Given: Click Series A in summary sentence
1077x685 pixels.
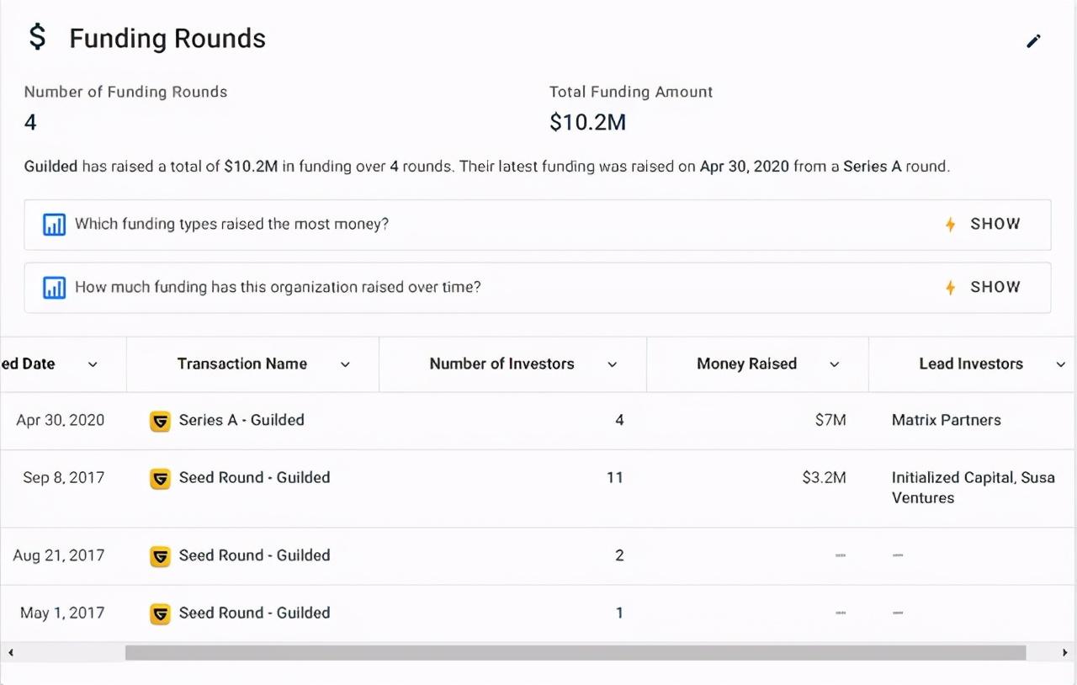Looking at the screenshot, I should [x=873, y=167].
